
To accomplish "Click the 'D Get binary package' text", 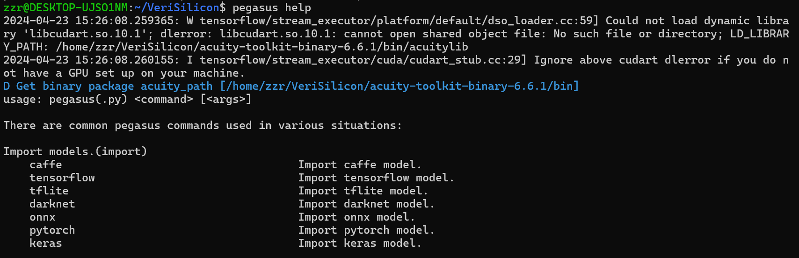I will (x=69, y=86).
